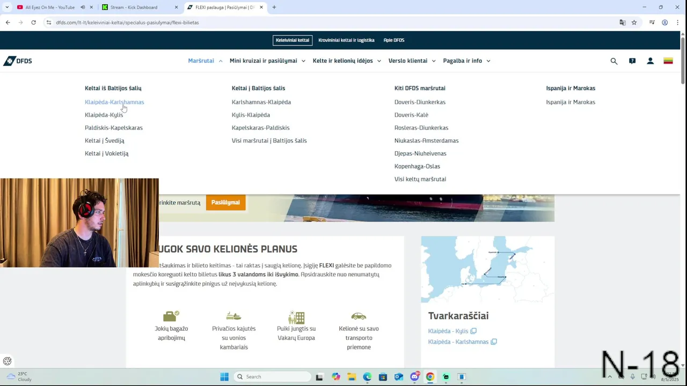Open Microsoft Store from the taskbar
This screenshot has width=687, height=386.
[383, 377]
